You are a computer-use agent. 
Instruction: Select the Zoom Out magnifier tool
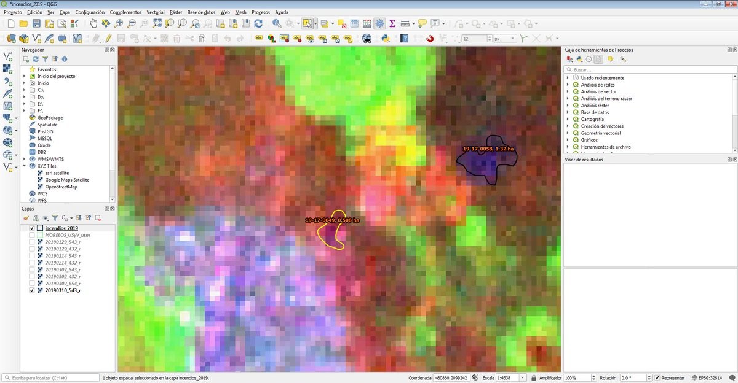click(132, 23)
